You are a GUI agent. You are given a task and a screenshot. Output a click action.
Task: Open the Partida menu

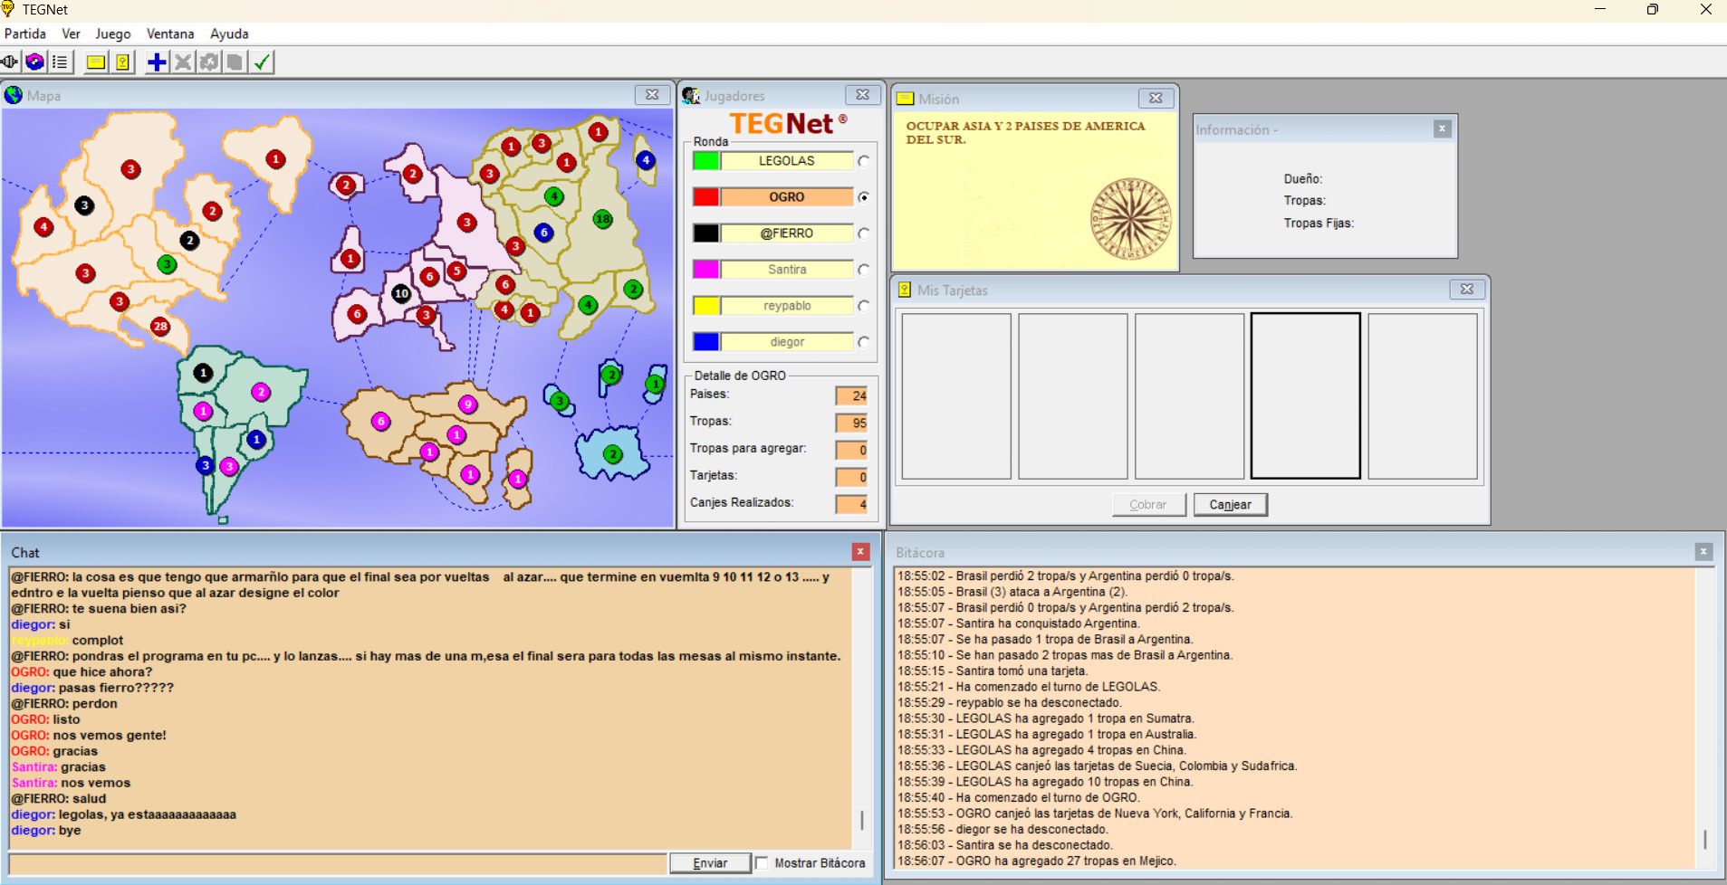[x=25, y=33]
